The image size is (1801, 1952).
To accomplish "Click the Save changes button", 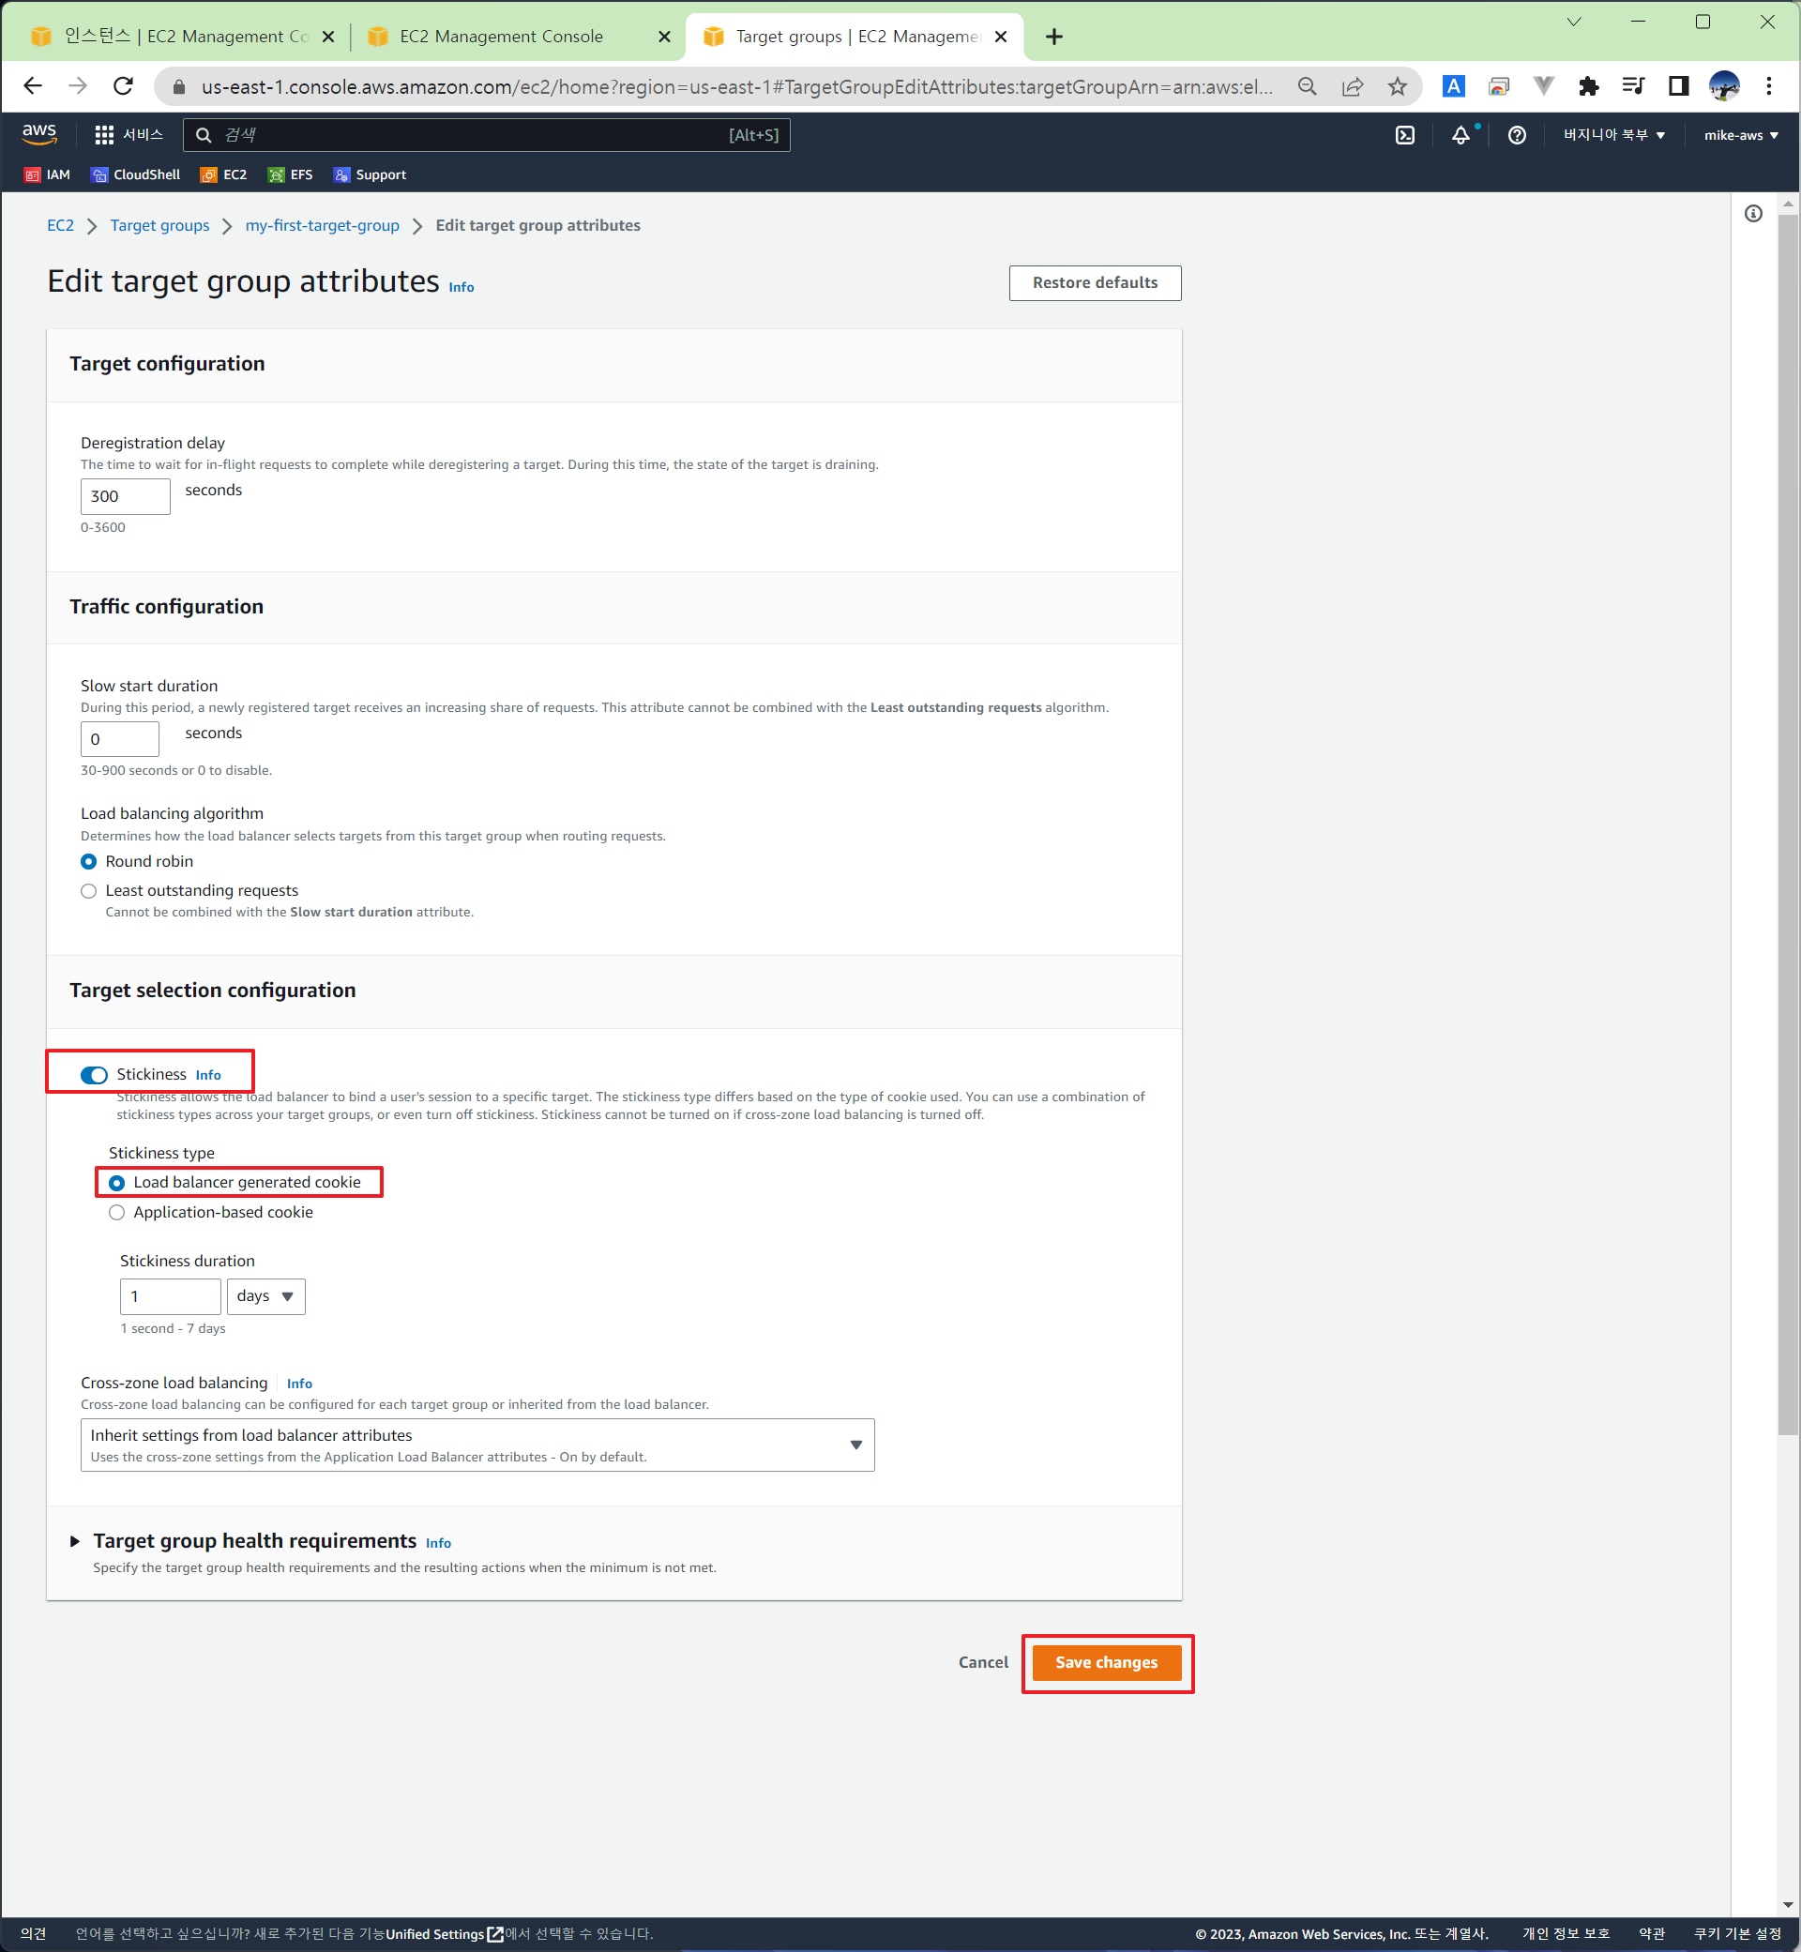I will coord(1106,1662).
